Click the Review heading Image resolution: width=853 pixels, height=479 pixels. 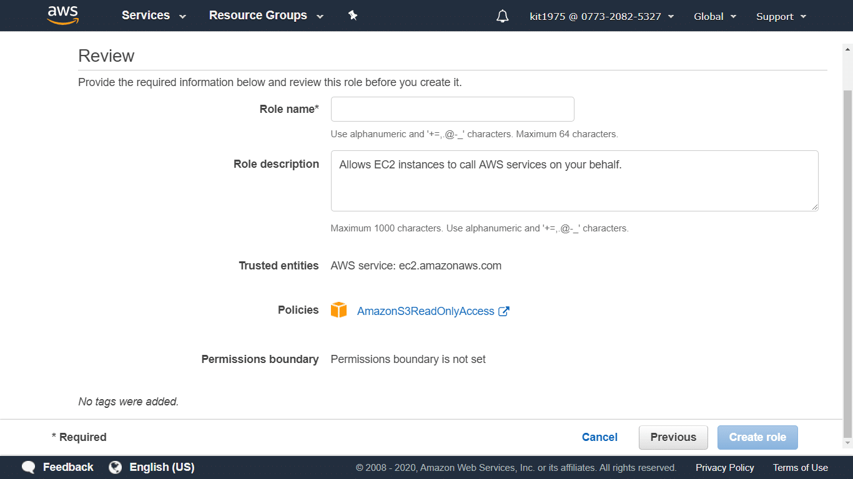(106, 56)
